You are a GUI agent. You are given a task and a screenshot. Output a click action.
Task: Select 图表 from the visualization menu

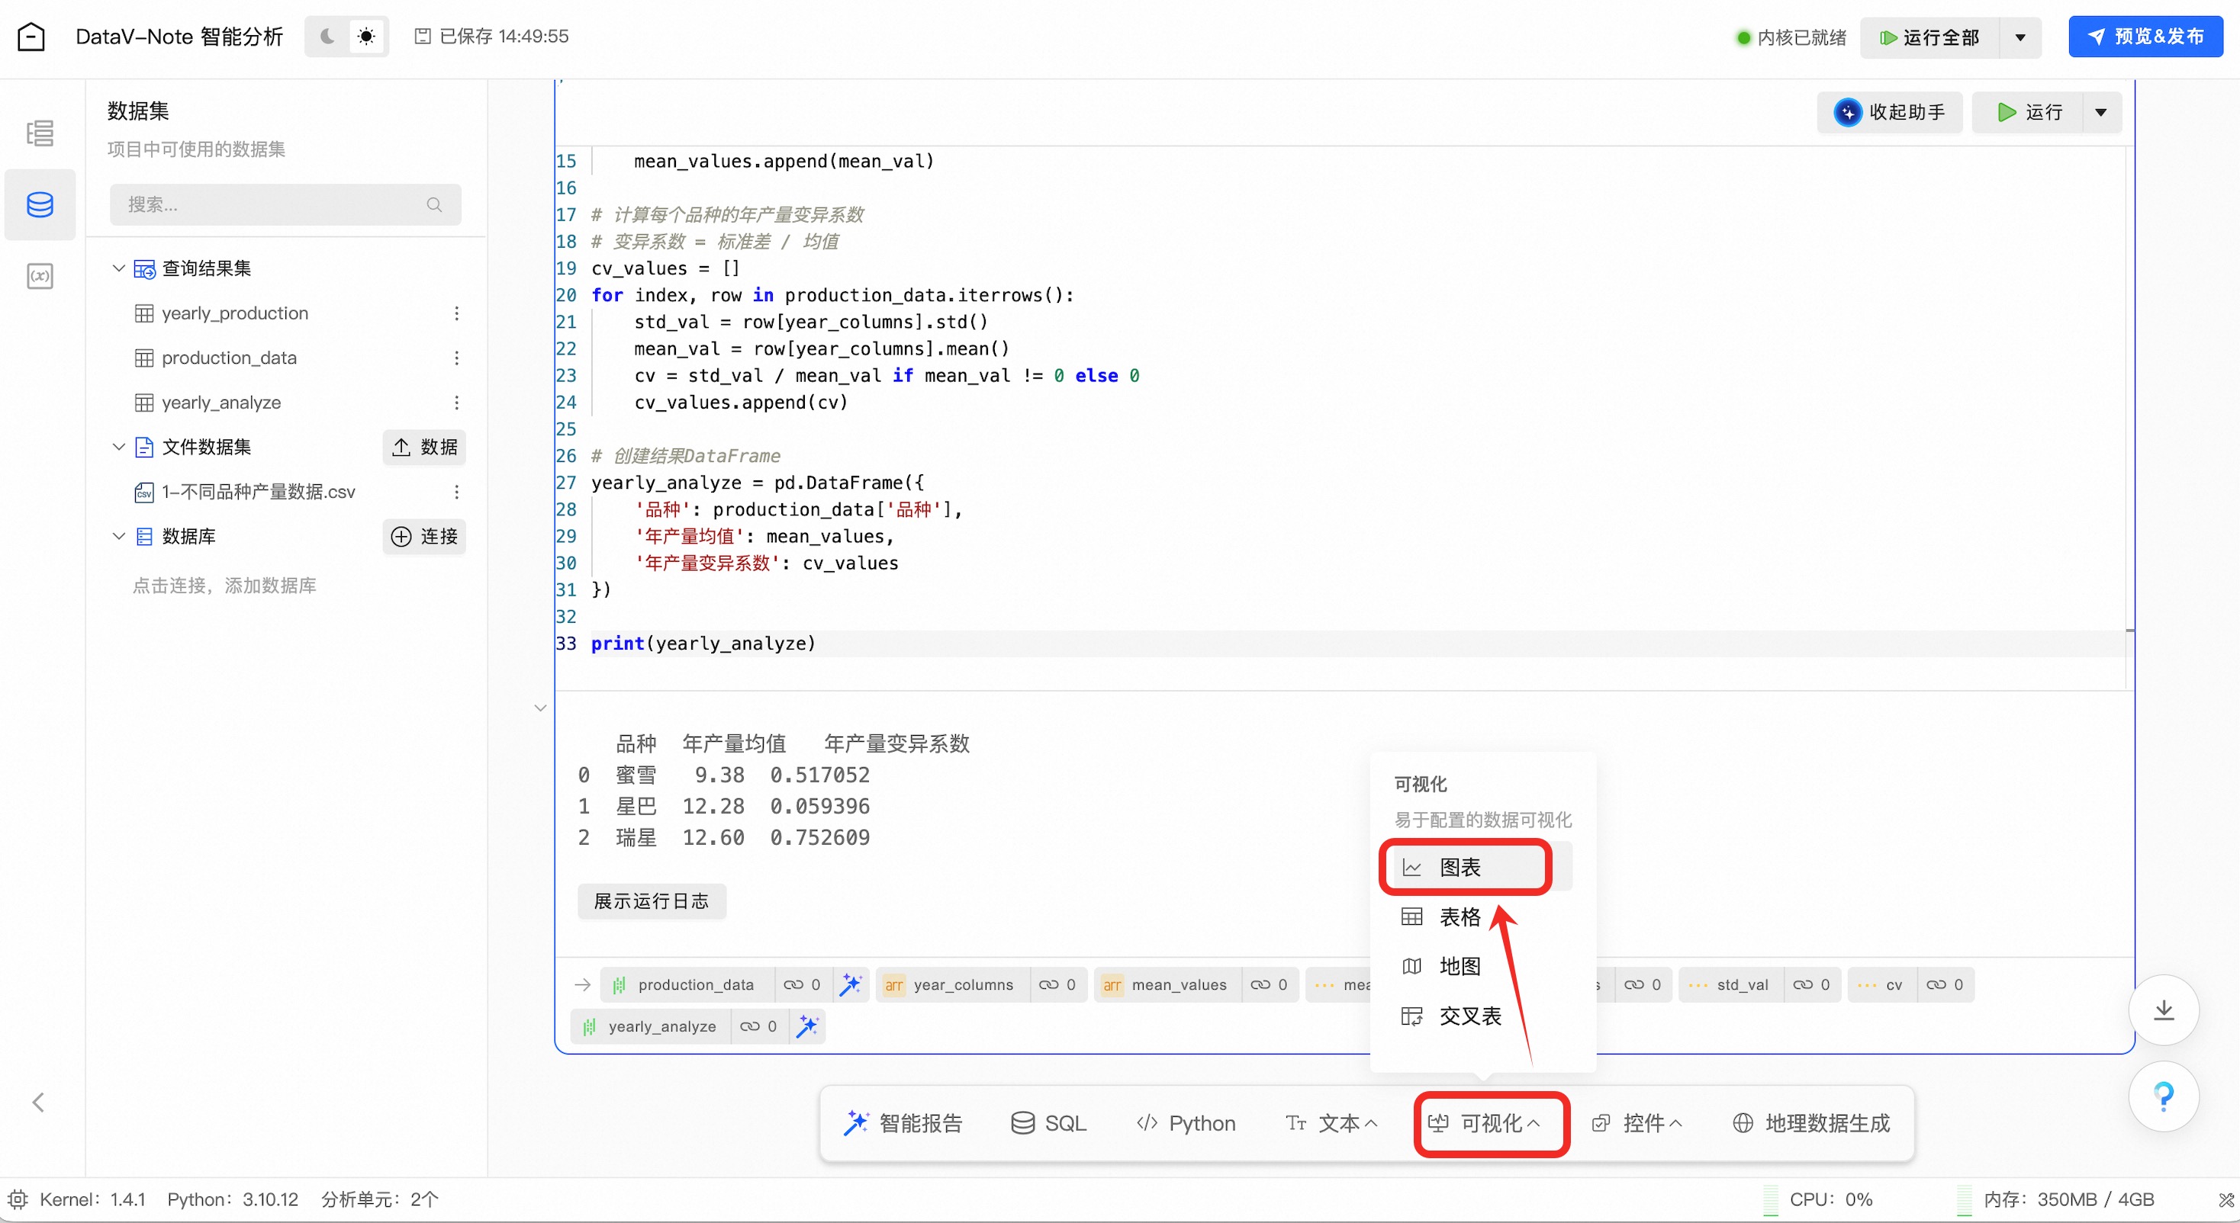pyautogui.click(x=1461, y=867)
